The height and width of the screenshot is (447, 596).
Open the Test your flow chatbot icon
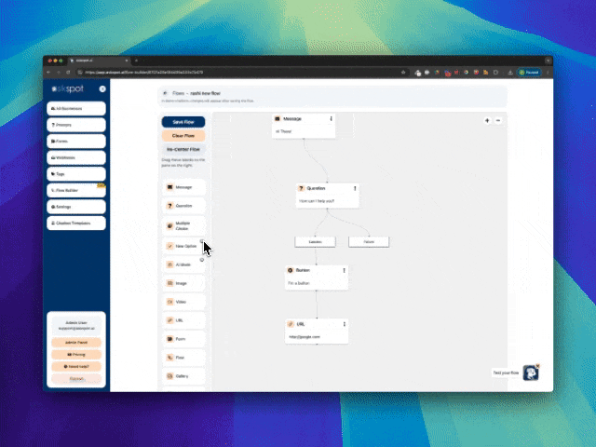click(530, 372)
